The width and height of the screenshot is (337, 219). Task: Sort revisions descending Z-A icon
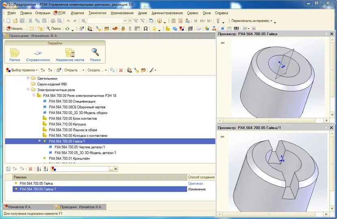coord(46,169)
